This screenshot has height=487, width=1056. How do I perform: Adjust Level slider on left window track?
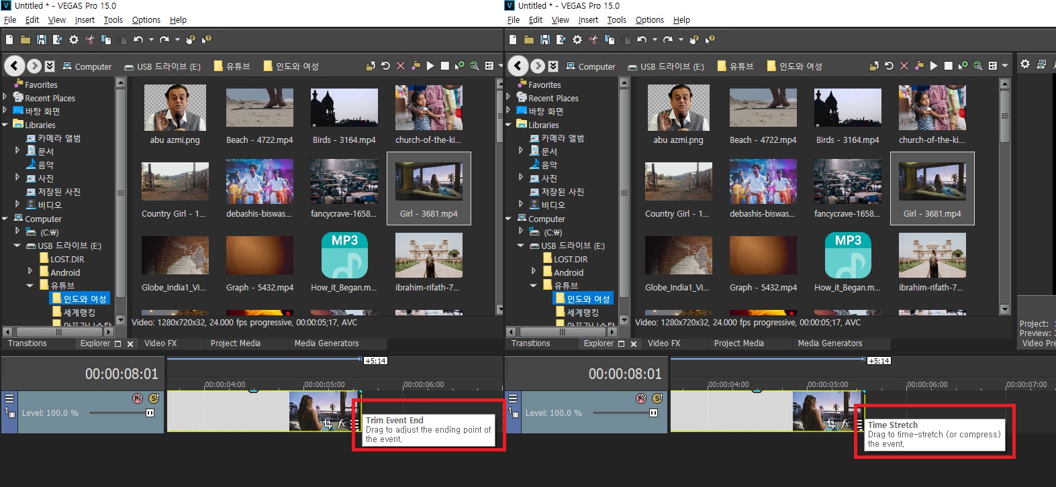click(150, 413)
